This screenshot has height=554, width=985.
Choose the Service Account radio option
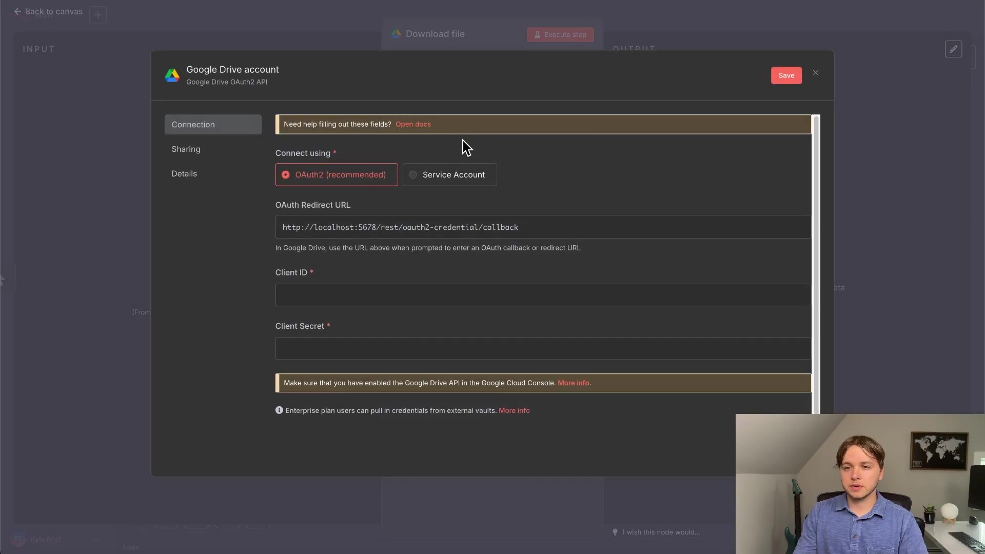(x=449, y=175)
